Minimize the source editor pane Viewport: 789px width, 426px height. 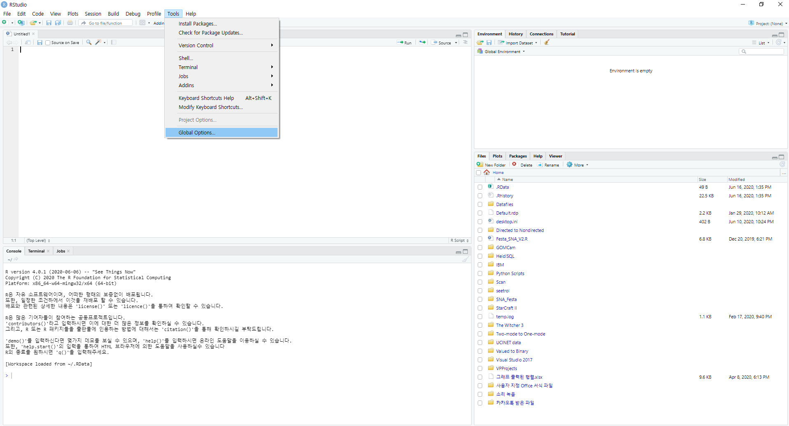(x=458, y=35)
